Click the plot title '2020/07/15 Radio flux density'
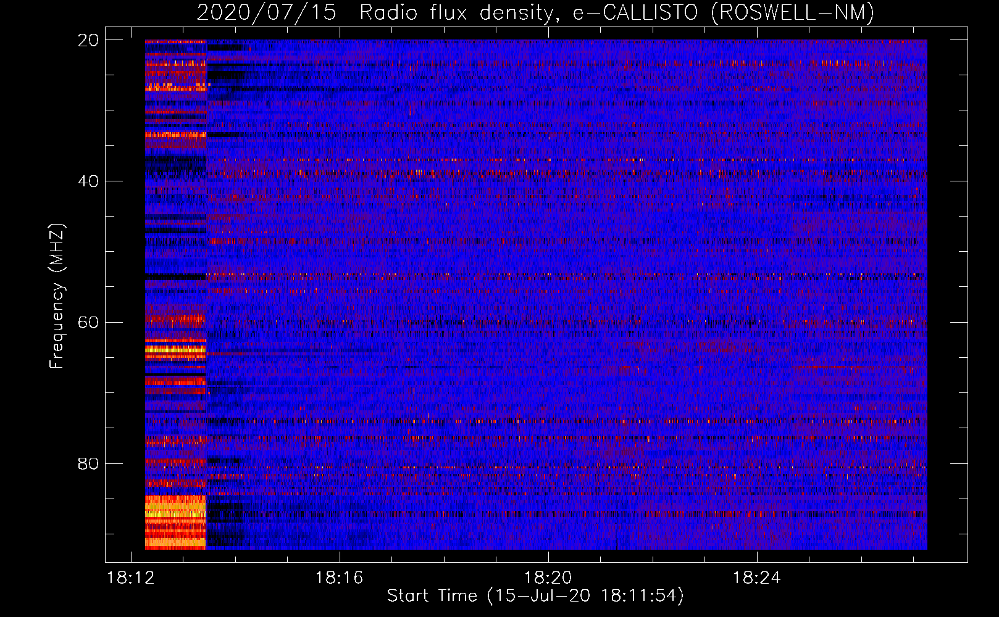The image size is (999, 617). (x=375, y=12)
